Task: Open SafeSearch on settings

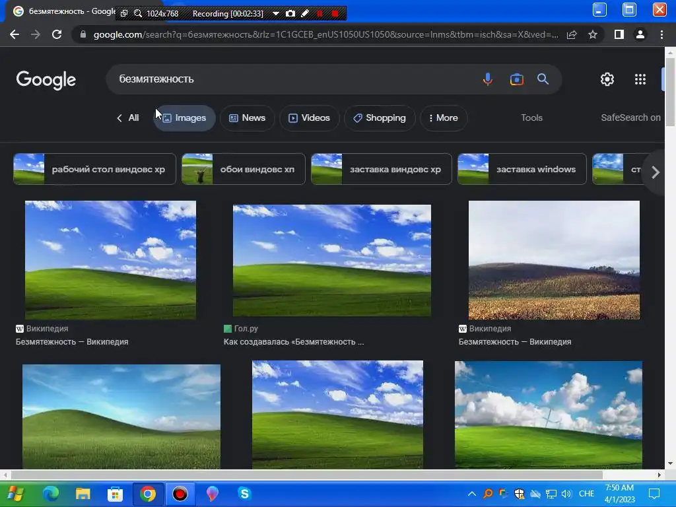Action: point(630,118)
